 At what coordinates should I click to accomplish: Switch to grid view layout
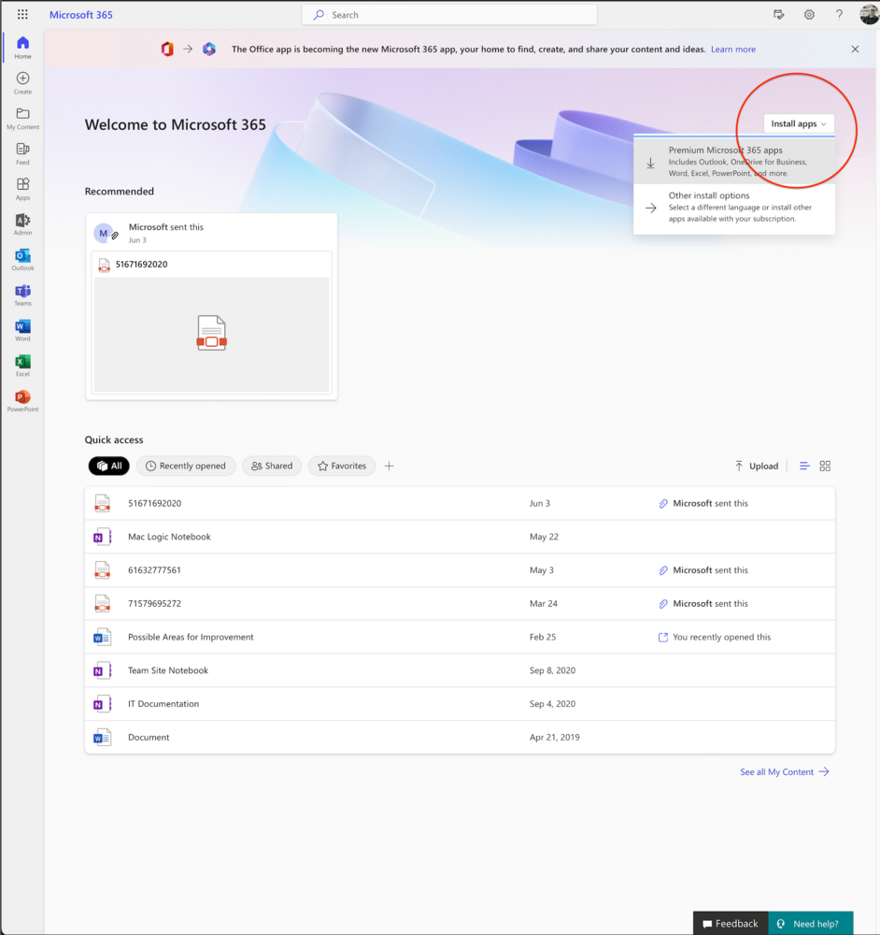[x=825, y=466]
